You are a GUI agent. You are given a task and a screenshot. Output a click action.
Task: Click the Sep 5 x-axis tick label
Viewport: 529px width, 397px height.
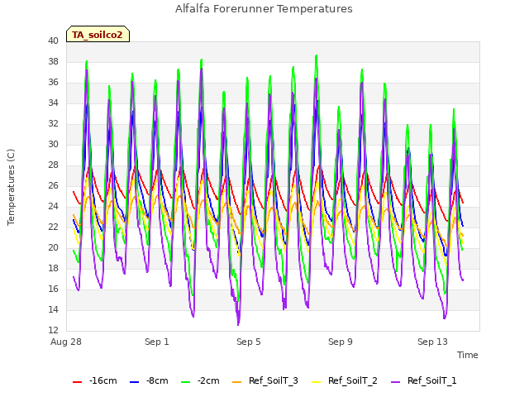[249, 342]
